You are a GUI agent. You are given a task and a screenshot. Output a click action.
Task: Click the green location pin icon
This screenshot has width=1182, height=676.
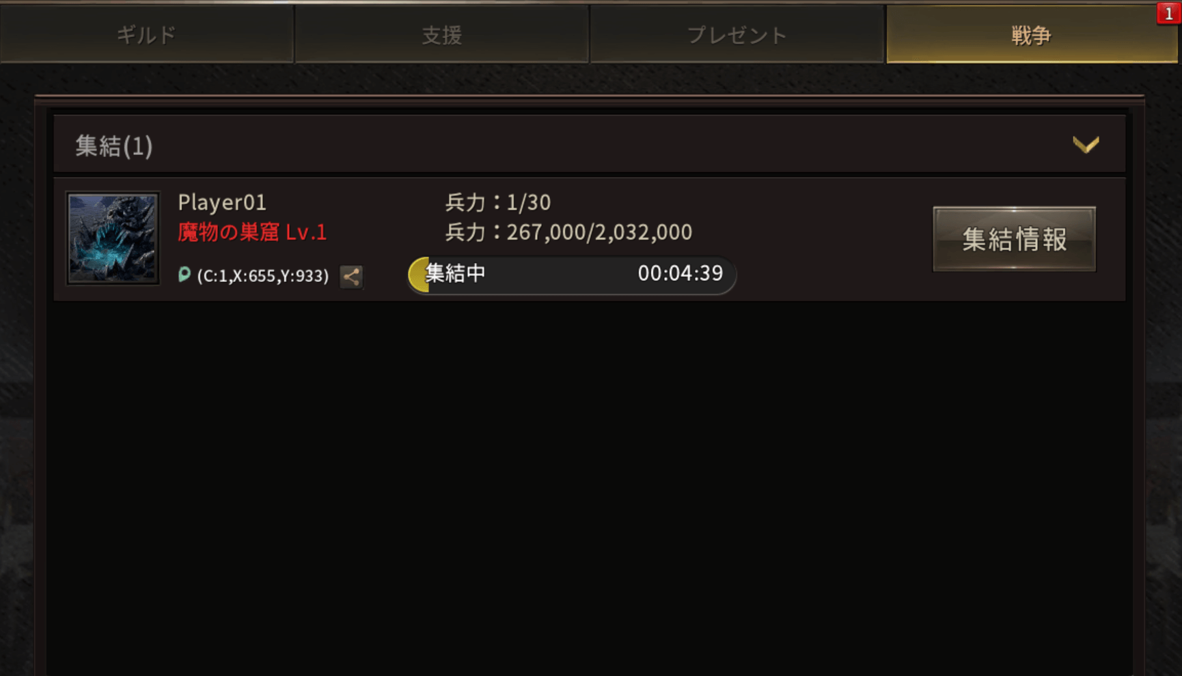tap(184, 274)
